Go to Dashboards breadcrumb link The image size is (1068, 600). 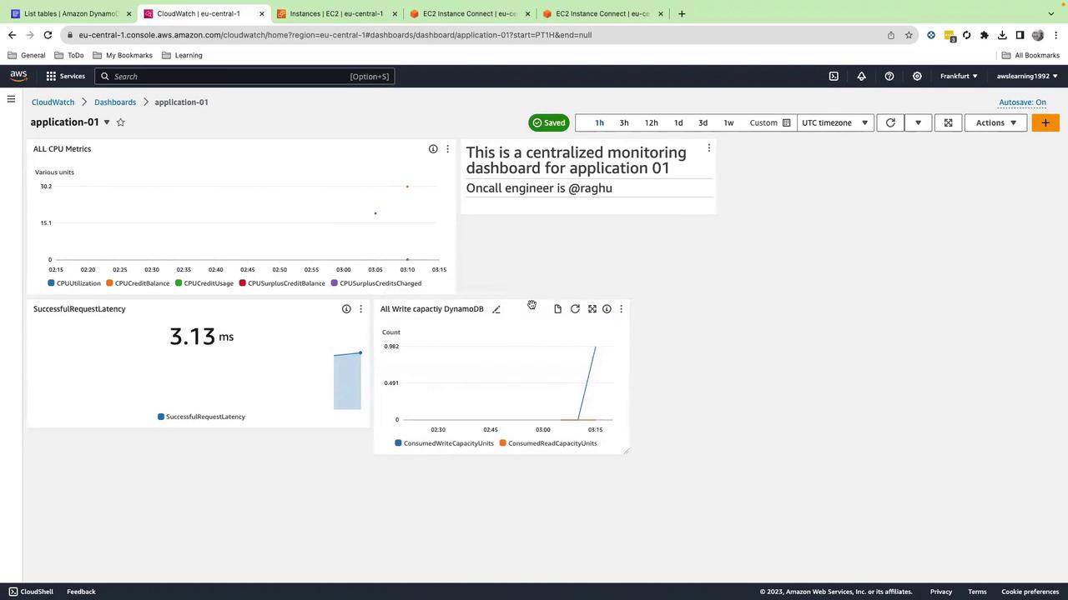115,102
